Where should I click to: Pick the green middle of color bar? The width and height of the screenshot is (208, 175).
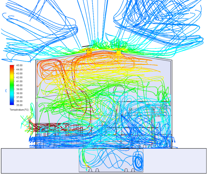tap(12, 85)
